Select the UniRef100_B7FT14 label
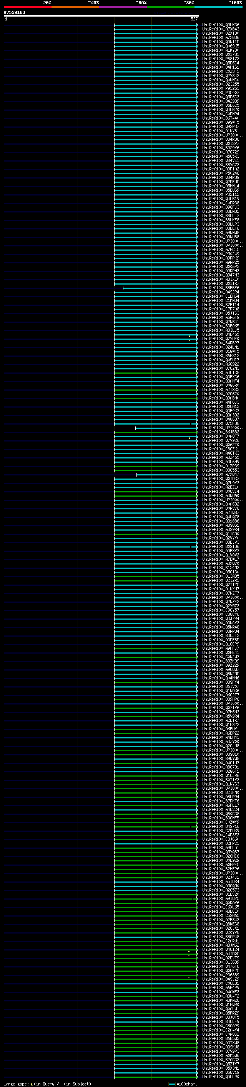The image size is (246, 1087). (x=221, y=305)
